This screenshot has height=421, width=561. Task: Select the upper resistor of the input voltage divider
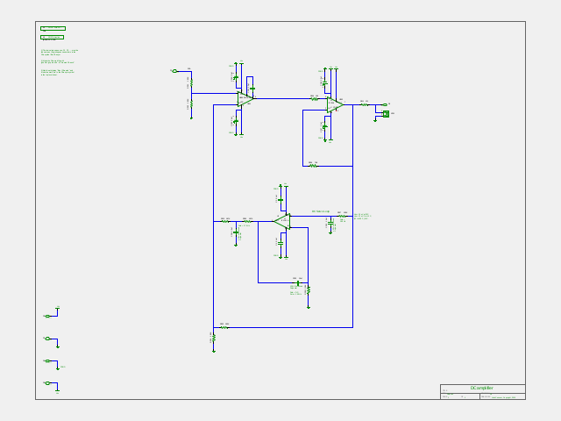[191, 83]
